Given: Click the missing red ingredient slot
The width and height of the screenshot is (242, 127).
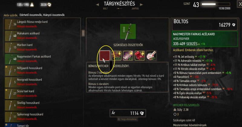Looking at the screenshot, I should tap(105, 55).
